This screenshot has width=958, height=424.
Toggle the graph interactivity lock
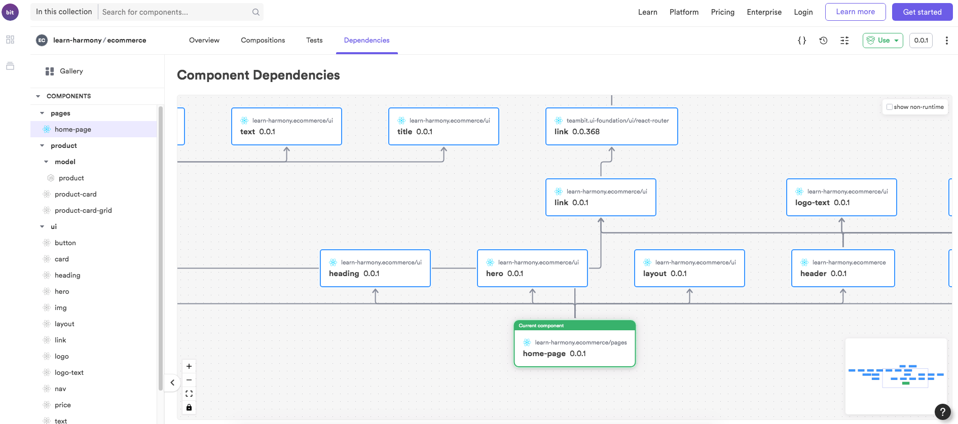click(189, 407)
